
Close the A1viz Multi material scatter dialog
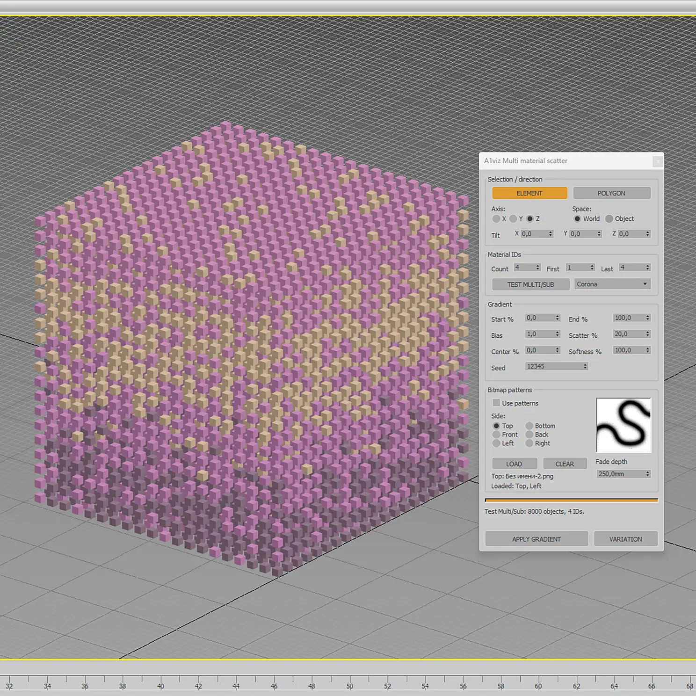657,161
